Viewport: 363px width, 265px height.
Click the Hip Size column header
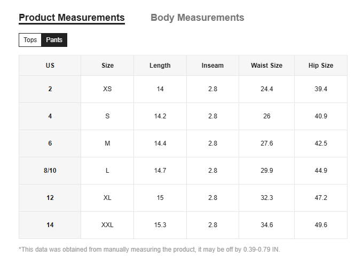pos(321,66)
